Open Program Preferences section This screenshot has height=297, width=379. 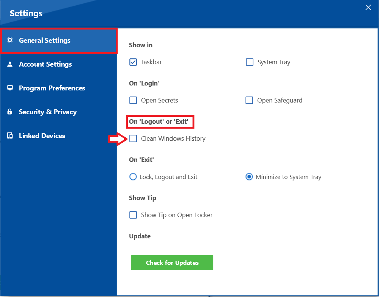point(59,88)
